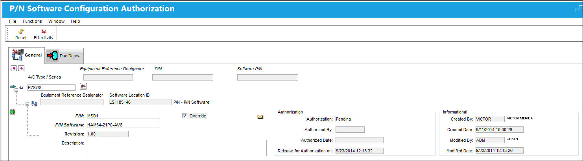This screenshot has width=583, height=161.
Task: Click the empty Authorized Date field
Action: (359, 140)
